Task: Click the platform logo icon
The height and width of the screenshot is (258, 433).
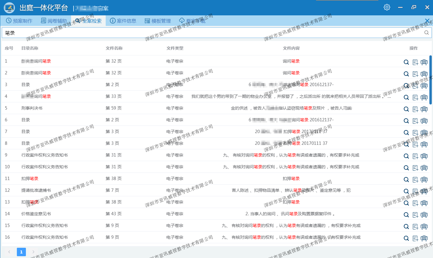Action: [x=9, y=8]
